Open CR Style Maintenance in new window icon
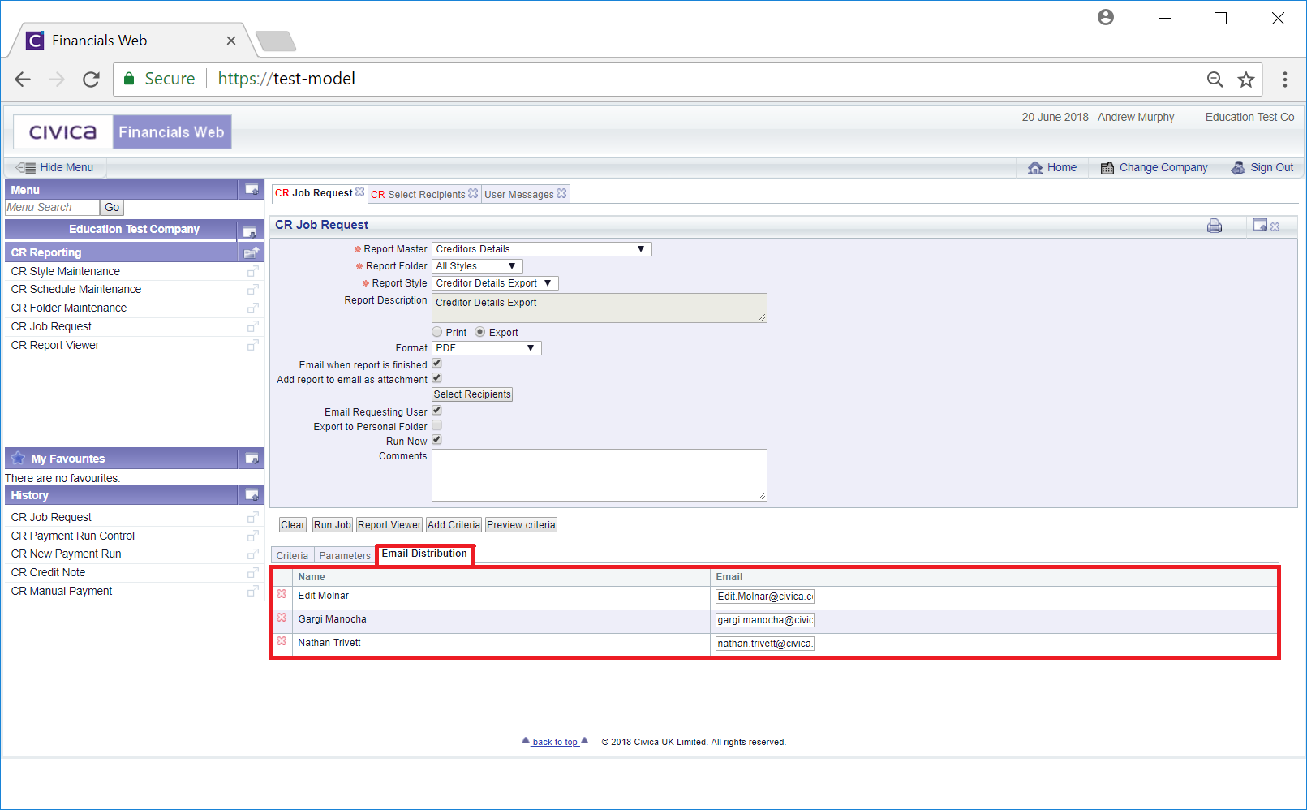Image resolution: width=1307 pixels, height=810 pixels. coord(252,271)
